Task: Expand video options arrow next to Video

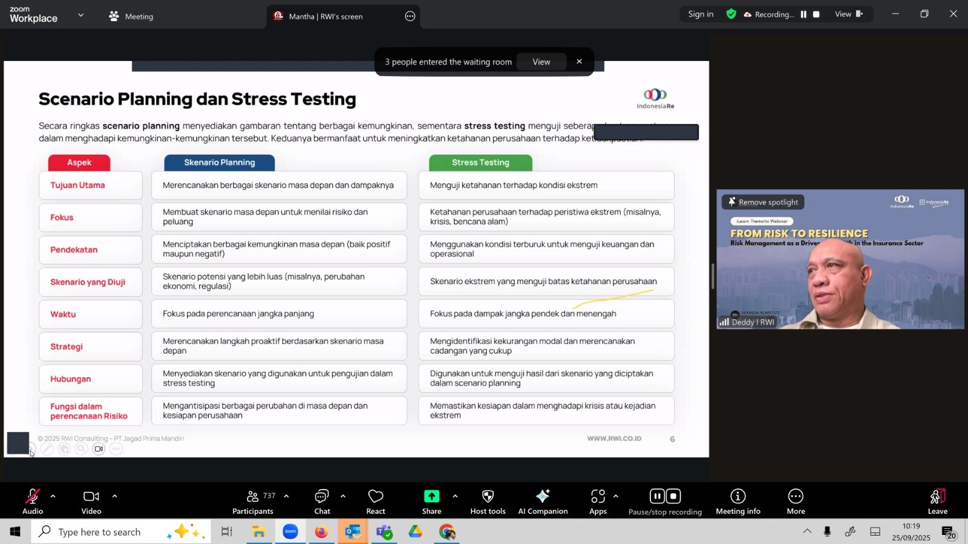Action: (x=114, y=496)
